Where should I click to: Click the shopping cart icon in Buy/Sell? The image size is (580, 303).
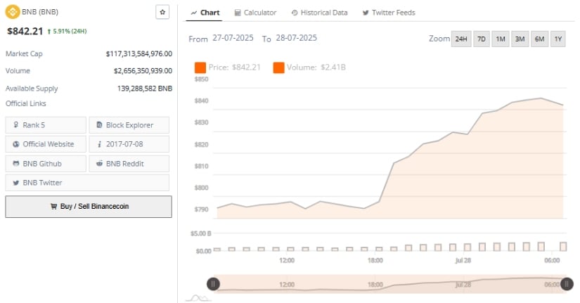pos(53,207)
